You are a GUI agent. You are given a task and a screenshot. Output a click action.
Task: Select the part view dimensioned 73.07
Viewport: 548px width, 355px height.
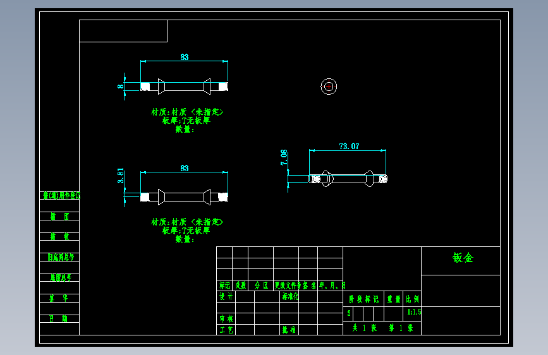(348, 179)
